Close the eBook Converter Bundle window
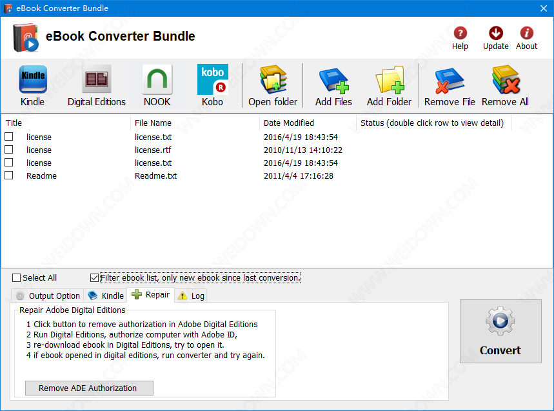554x411 pixels. (544, 8)
